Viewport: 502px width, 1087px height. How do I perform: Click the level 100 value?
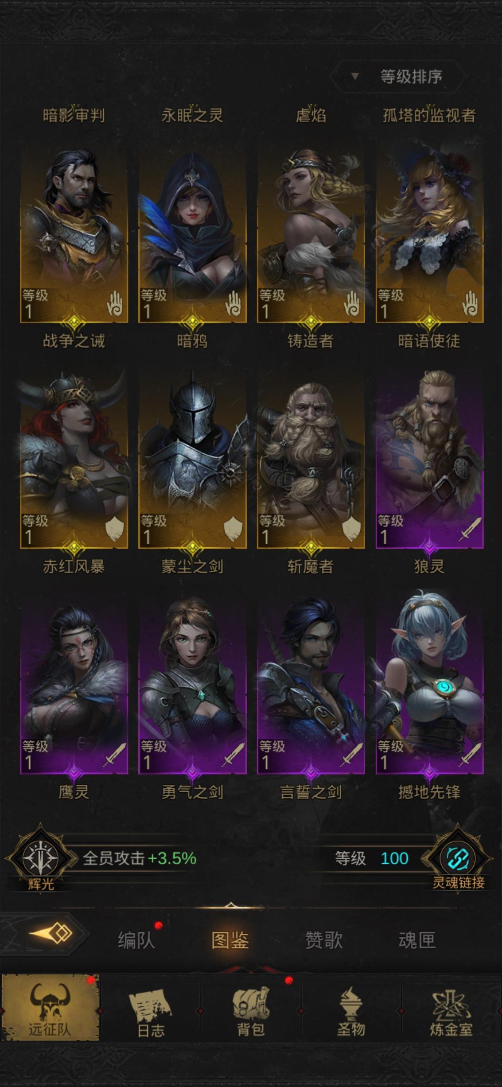394,858
